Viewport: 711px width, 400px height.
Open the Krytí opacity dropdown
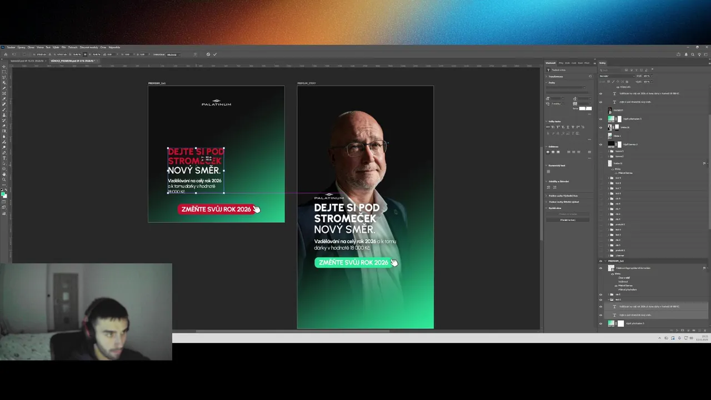coord(652,76)
